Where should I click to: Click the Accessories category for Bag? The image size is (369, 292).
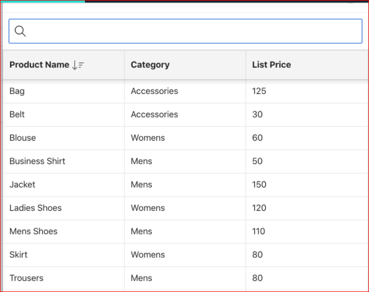155,91
